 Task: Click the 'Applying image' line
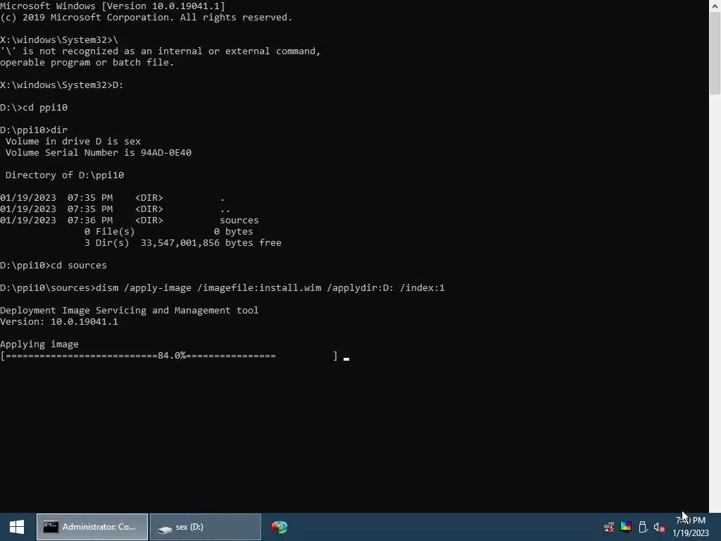click(x=39, y=344)
